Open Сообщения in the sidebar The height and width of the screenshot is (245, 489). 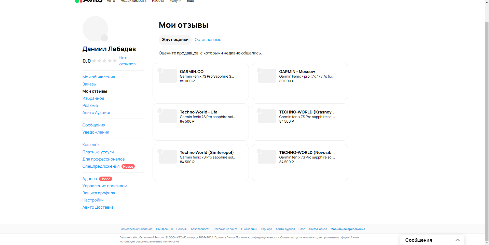(94, 125)
